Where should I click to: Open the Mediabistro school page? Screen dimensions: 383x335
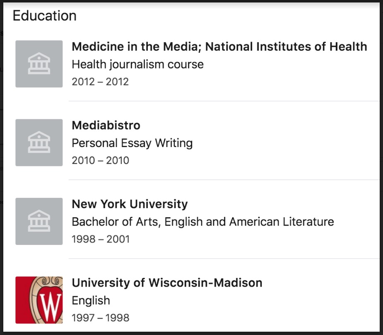[x=106, y=125]
